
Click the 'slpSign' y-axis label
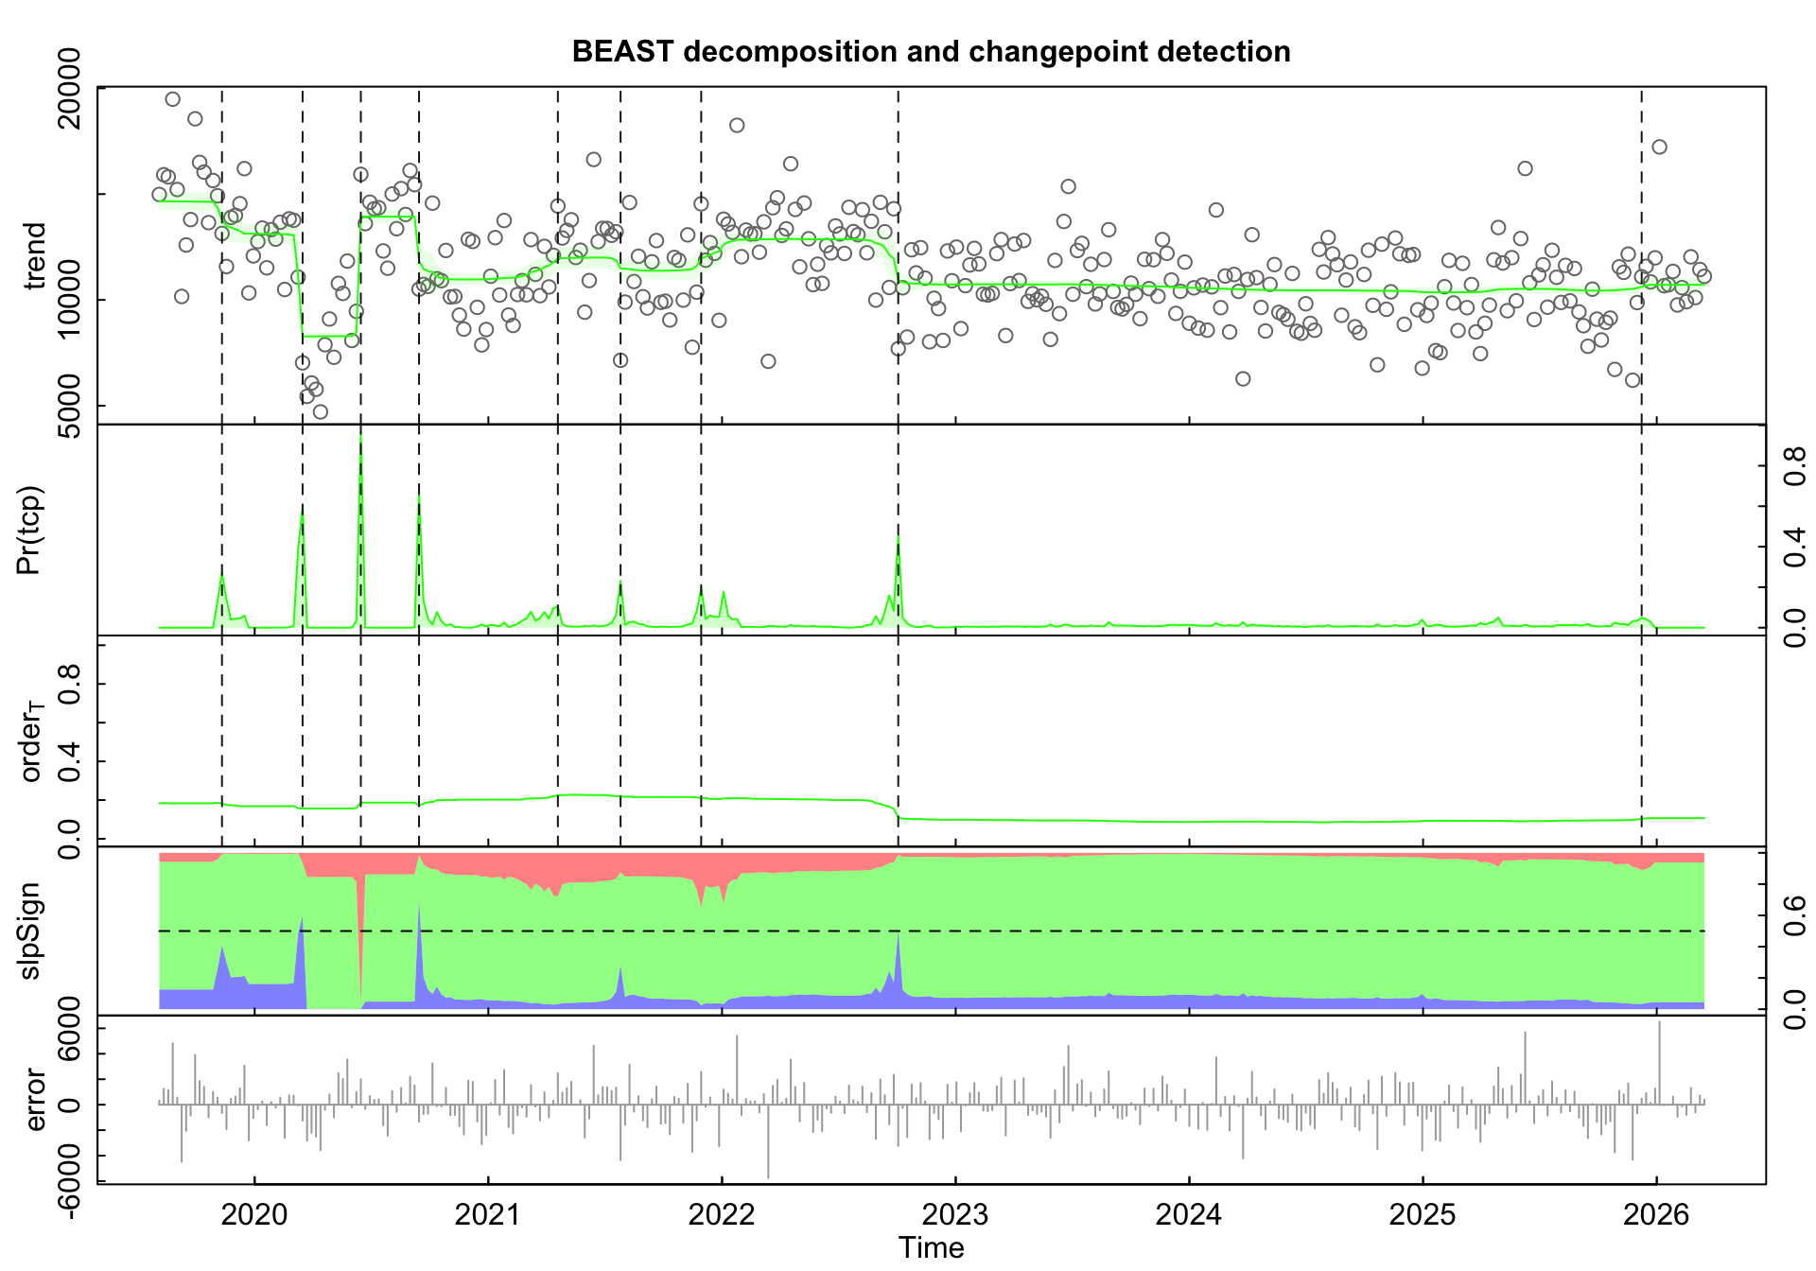click(29, 931)
